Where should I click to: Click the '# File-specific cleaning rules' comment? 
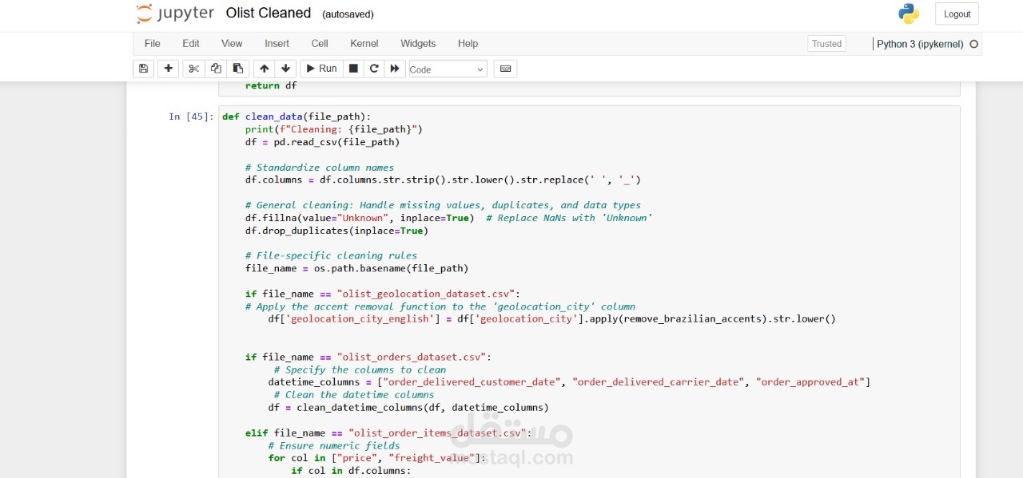[x=331, y=255]
